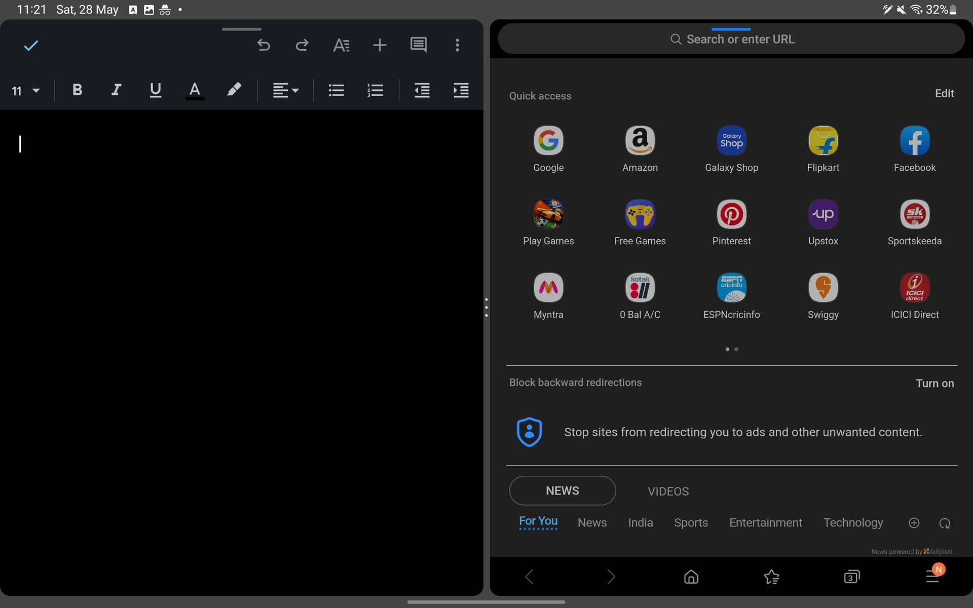Edit the Quick access shortcuts
The height and width of the screenshot is (608, 973).
coord(944,93)
